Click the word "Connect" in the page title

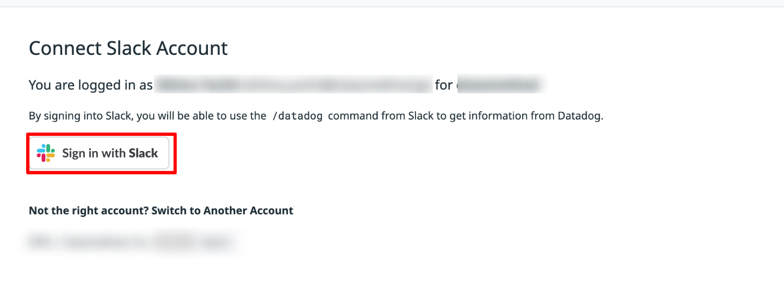(64, 48)
